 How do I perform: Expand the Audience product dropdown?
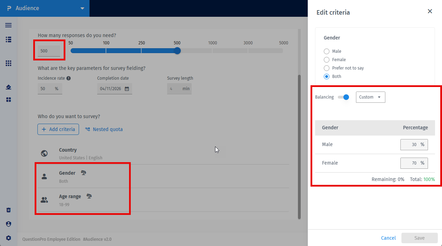pos(82,8)
